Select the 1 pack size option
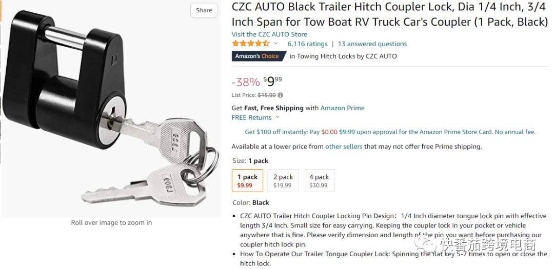Screen dimensions: 554x269 [247, 180]
